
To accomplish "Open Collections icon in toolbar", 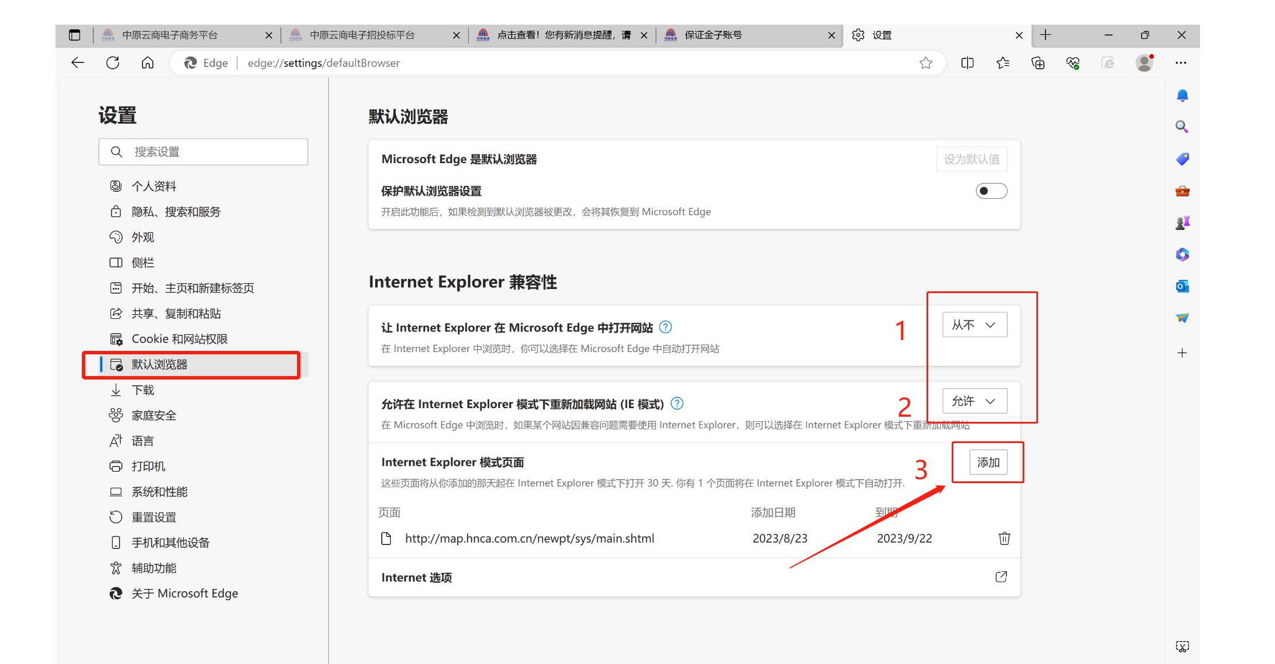I will (x=1038, y=63).
